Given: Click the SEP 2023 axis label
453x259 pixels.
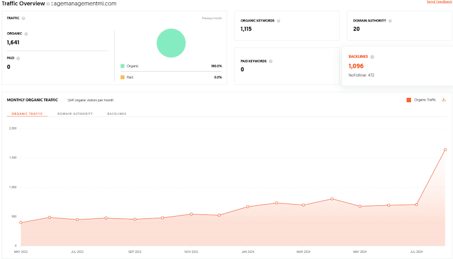Looking at the screenshot, I should 135,252.
